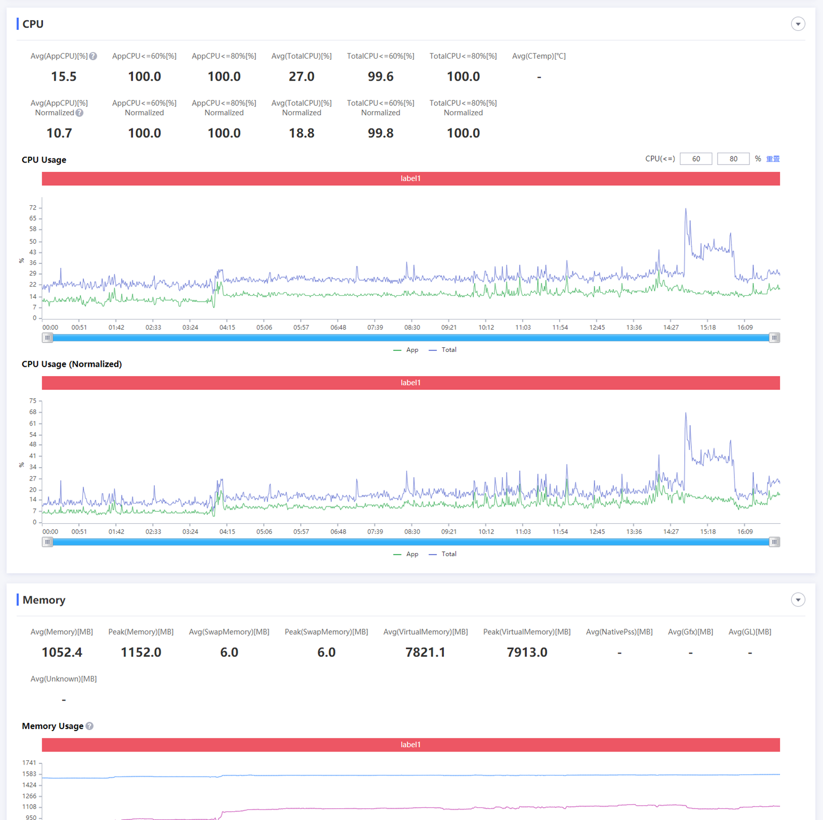Click left handle of CPU Usage range slider
The height and width of the screenshot is (820, 823).
47,338
